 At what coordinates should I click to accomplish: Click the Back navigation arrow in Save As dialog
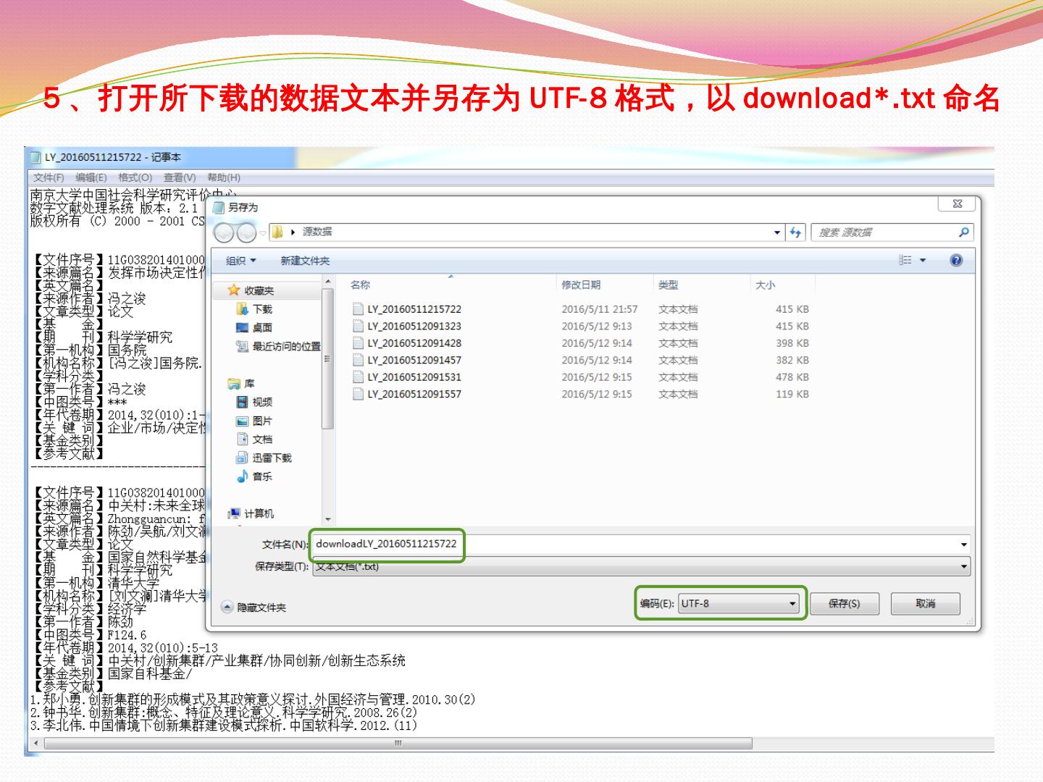225,232
